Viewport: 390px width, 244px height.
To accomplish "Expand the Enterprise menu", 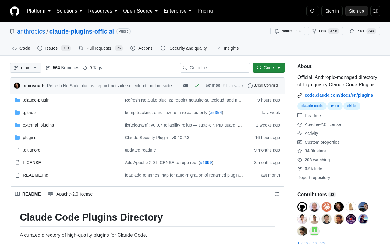I will tap(178, 11).
